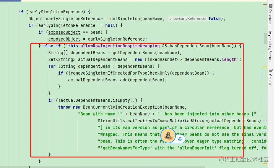Click 'Set<String>' type declaration

(x=62, y=59)
